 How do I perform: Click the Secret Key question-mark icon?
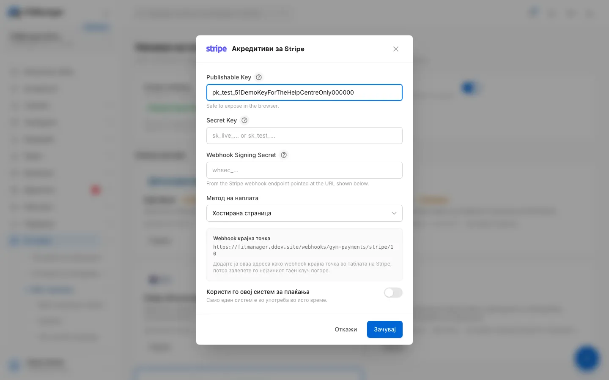pyautogui.click(x=244, y=120)
